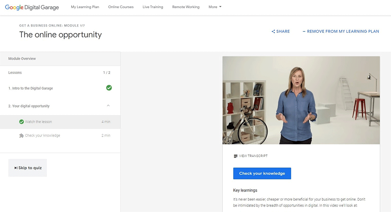
Task: Open the More dropdown menu
Action: (215, 7)
